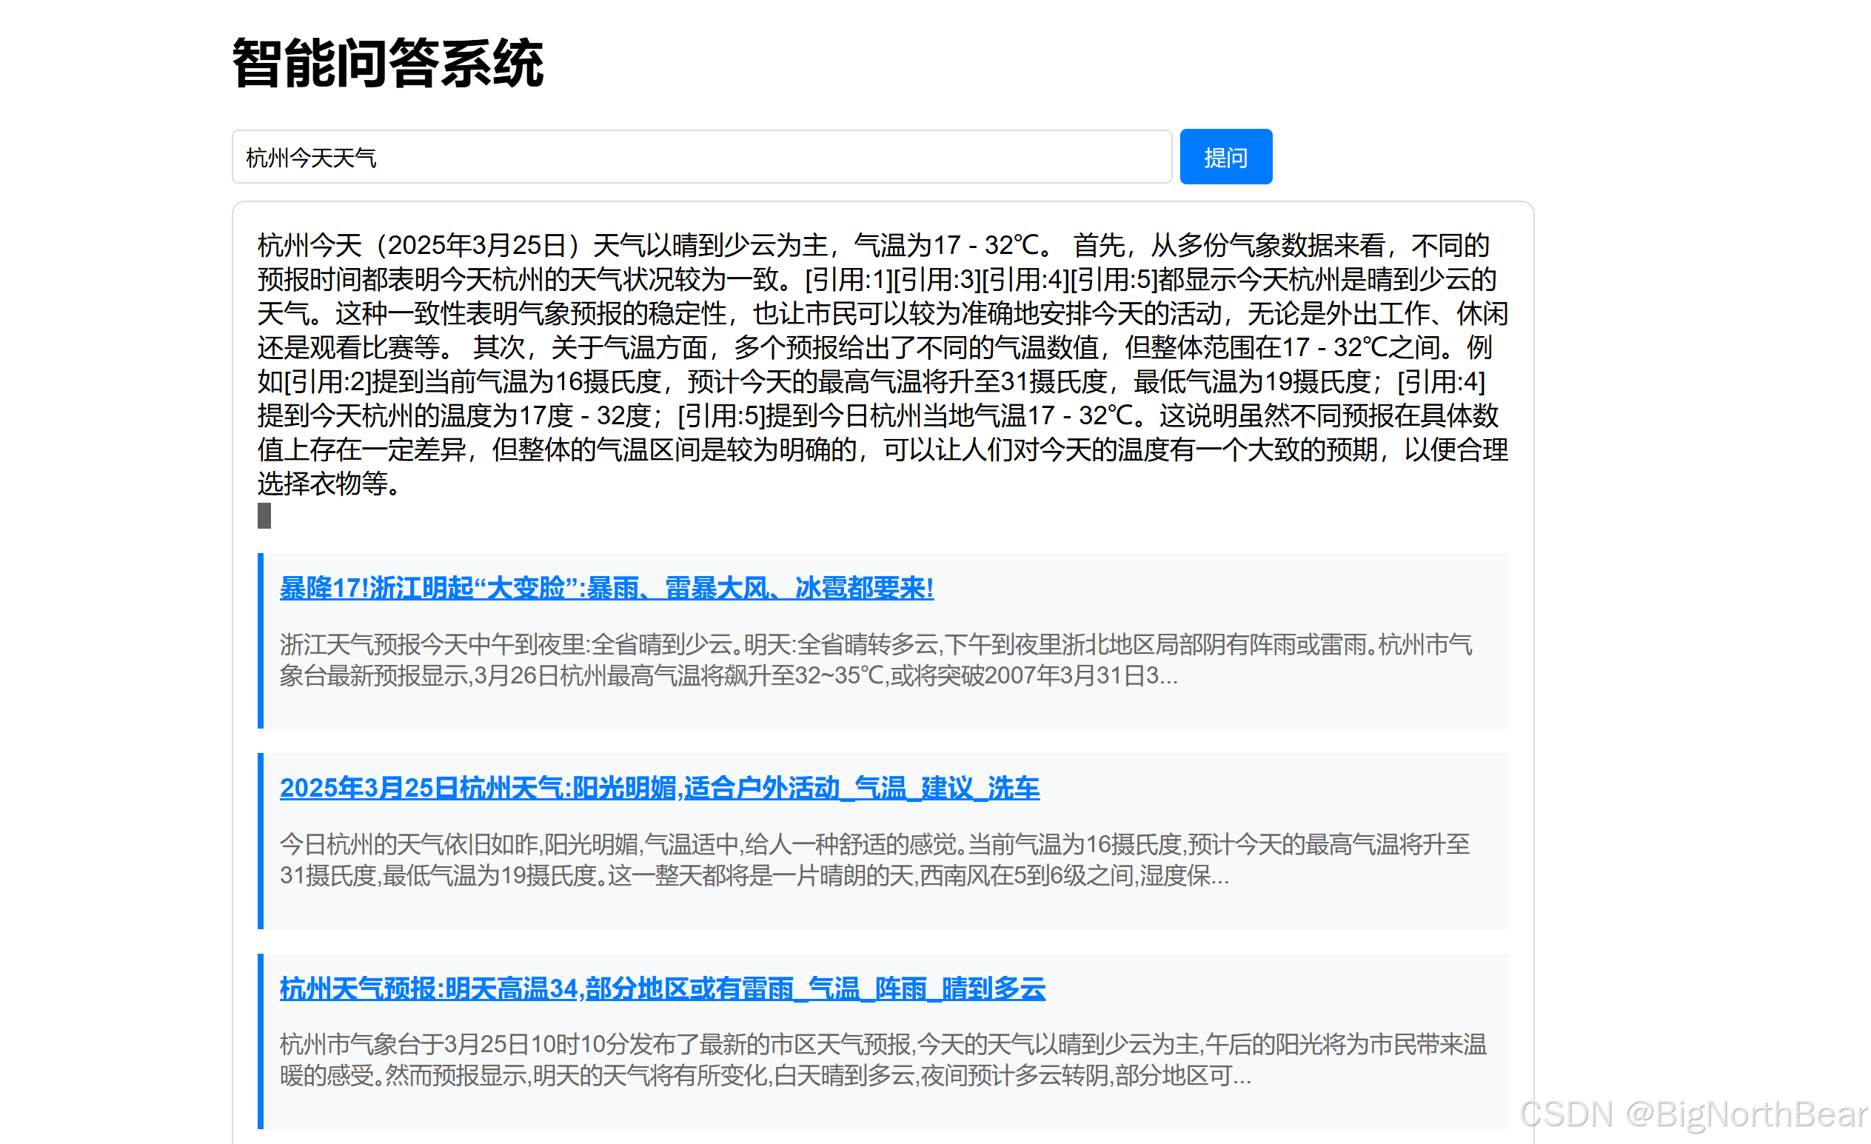The width and height of the screenshot is (1871, 1144).
Task: Open the 暴降17!浙江明起“大变脸” article link
Action: [606, 588]
